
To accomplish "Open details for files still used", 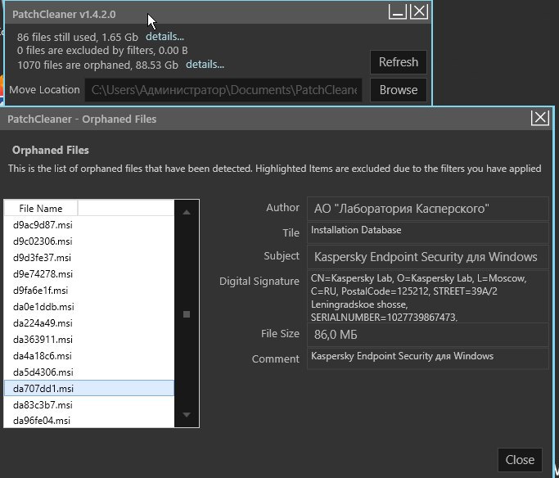I will (x=165, y=37).
